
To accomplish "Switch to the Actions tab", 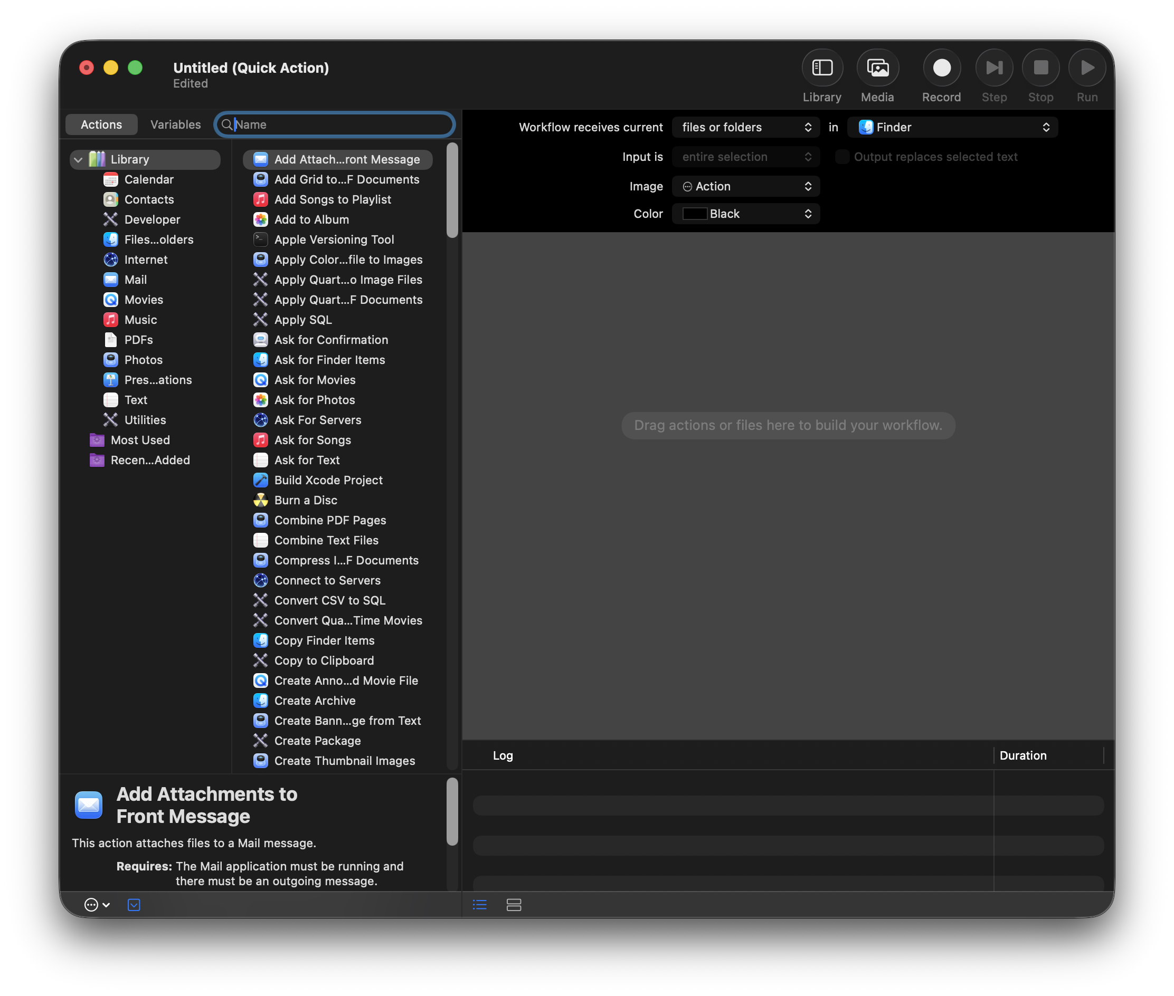I will (101, 125).
